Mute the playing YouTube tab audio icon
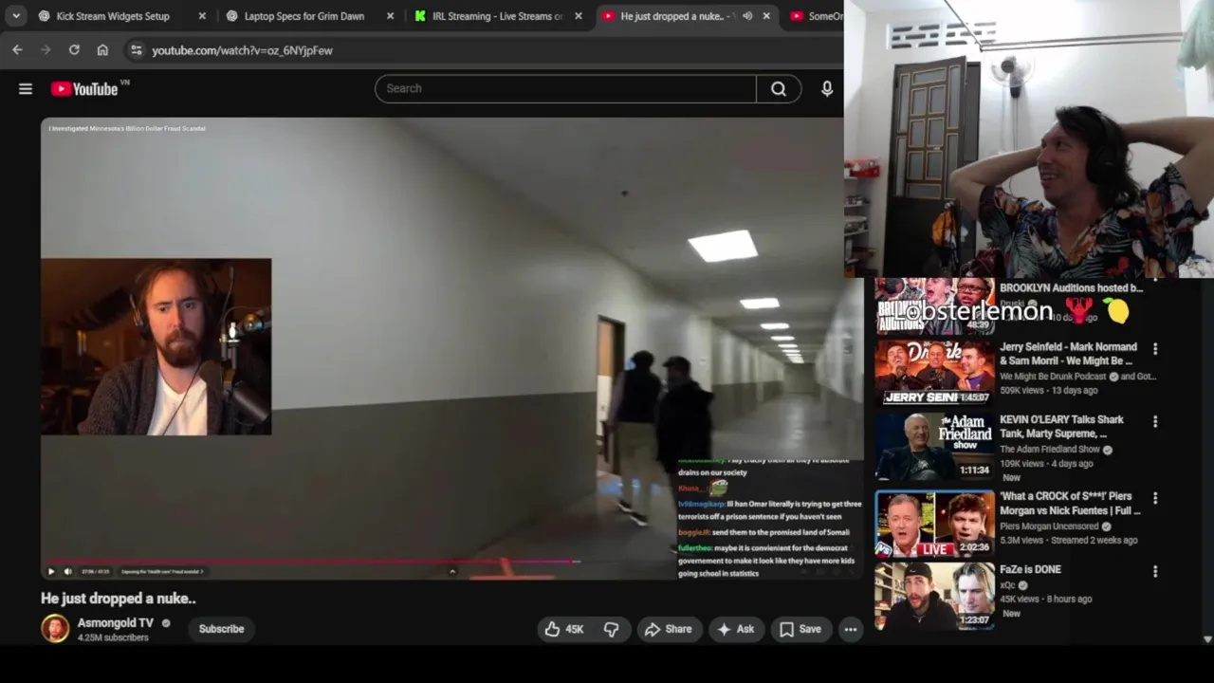The width and height of the screenshot is (1214, 683). [747, 16]
